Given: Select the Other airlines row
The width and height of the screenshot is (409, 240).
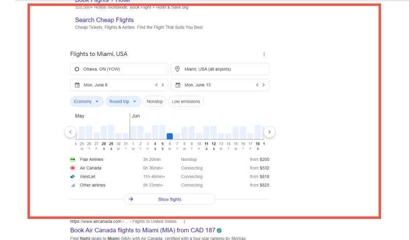Looking at the screenshot, I should [x=169, y=185].
